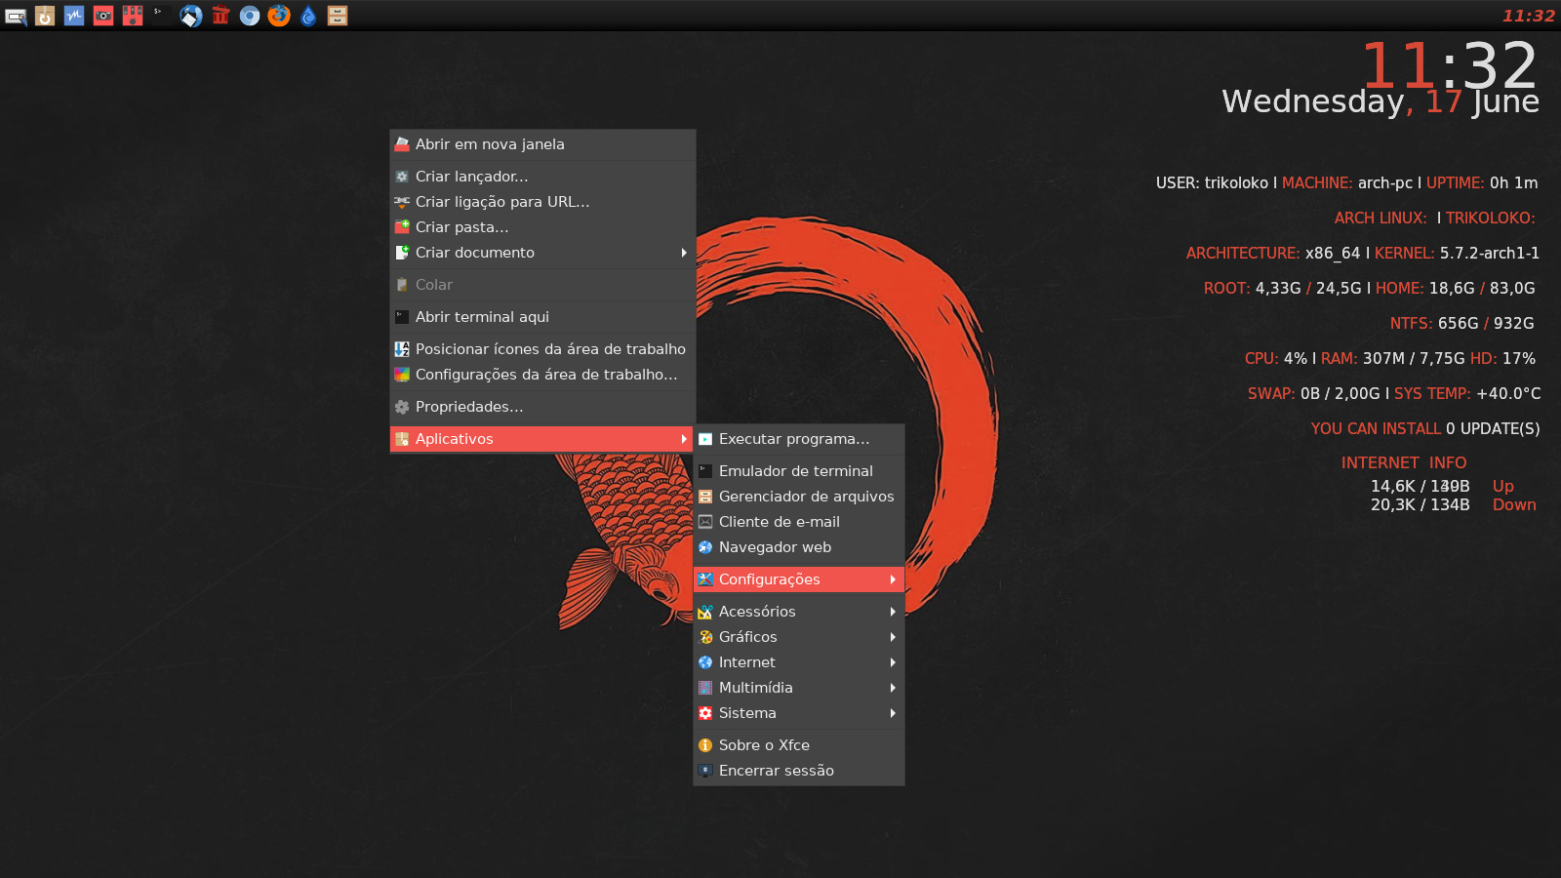This screenshot has height=878, width=1561.
Task: Choose Executar programa from the menu
Action: (x=793, y=439)
